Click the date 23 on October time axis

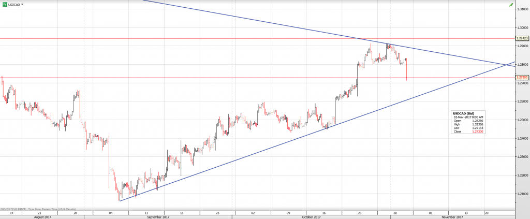[359, 213]
